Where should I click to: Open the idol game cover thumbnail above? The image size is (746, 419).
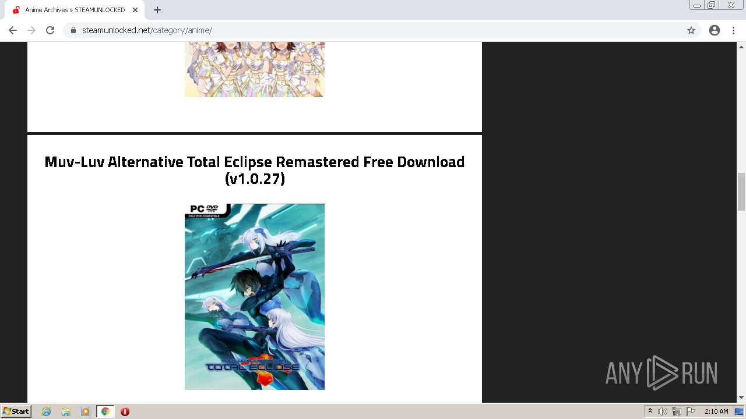click(x=255, y=69)
